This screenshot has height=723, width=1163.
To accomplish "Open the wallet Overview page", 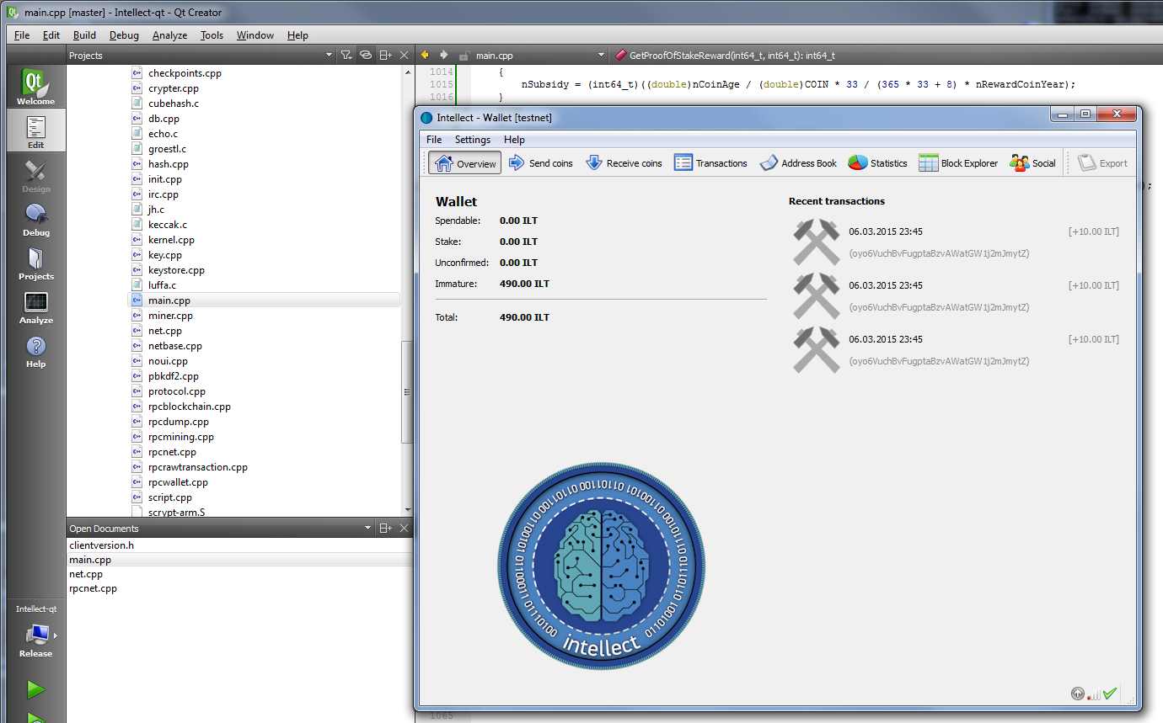I will tap(465, 163).
